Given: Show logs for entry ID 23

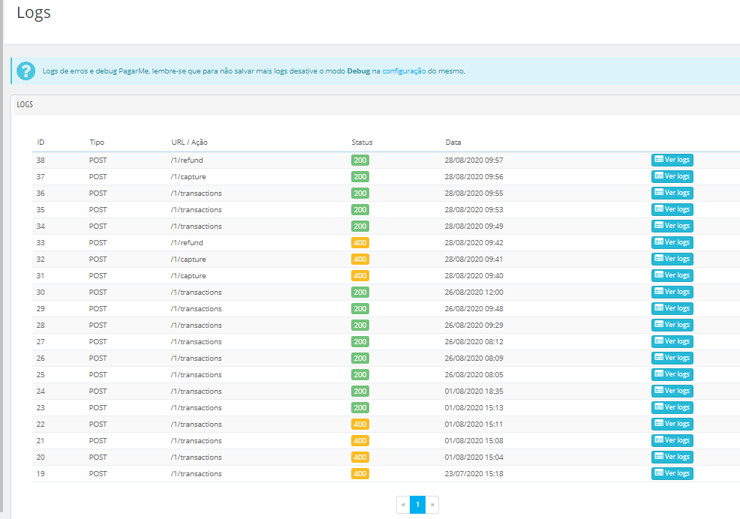Looking at the screenshot, I should coord(672,408).
